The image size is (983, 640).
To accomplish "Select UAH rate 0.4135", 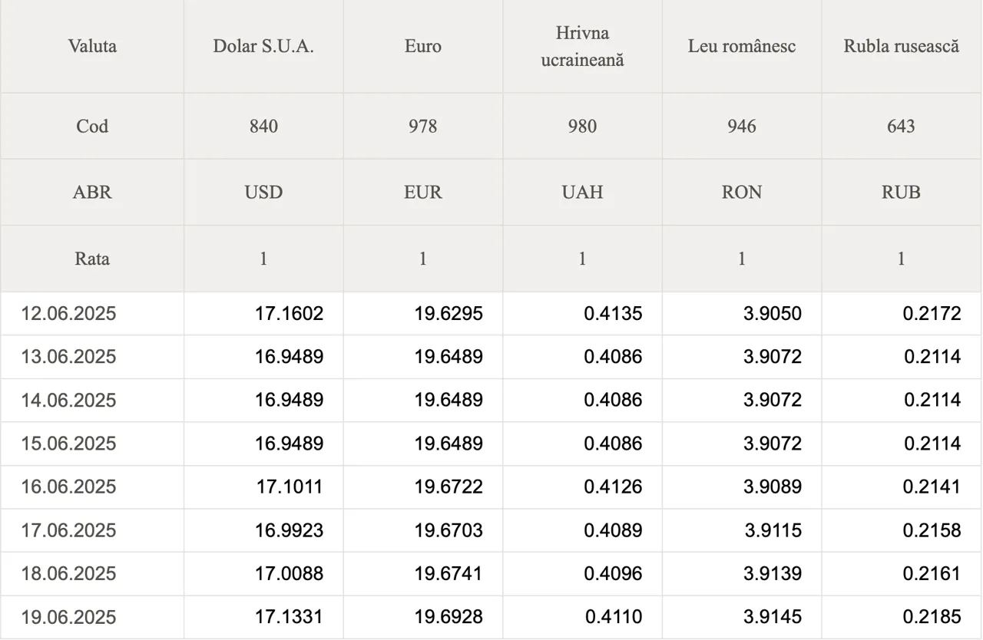I will tap(613, 313).
